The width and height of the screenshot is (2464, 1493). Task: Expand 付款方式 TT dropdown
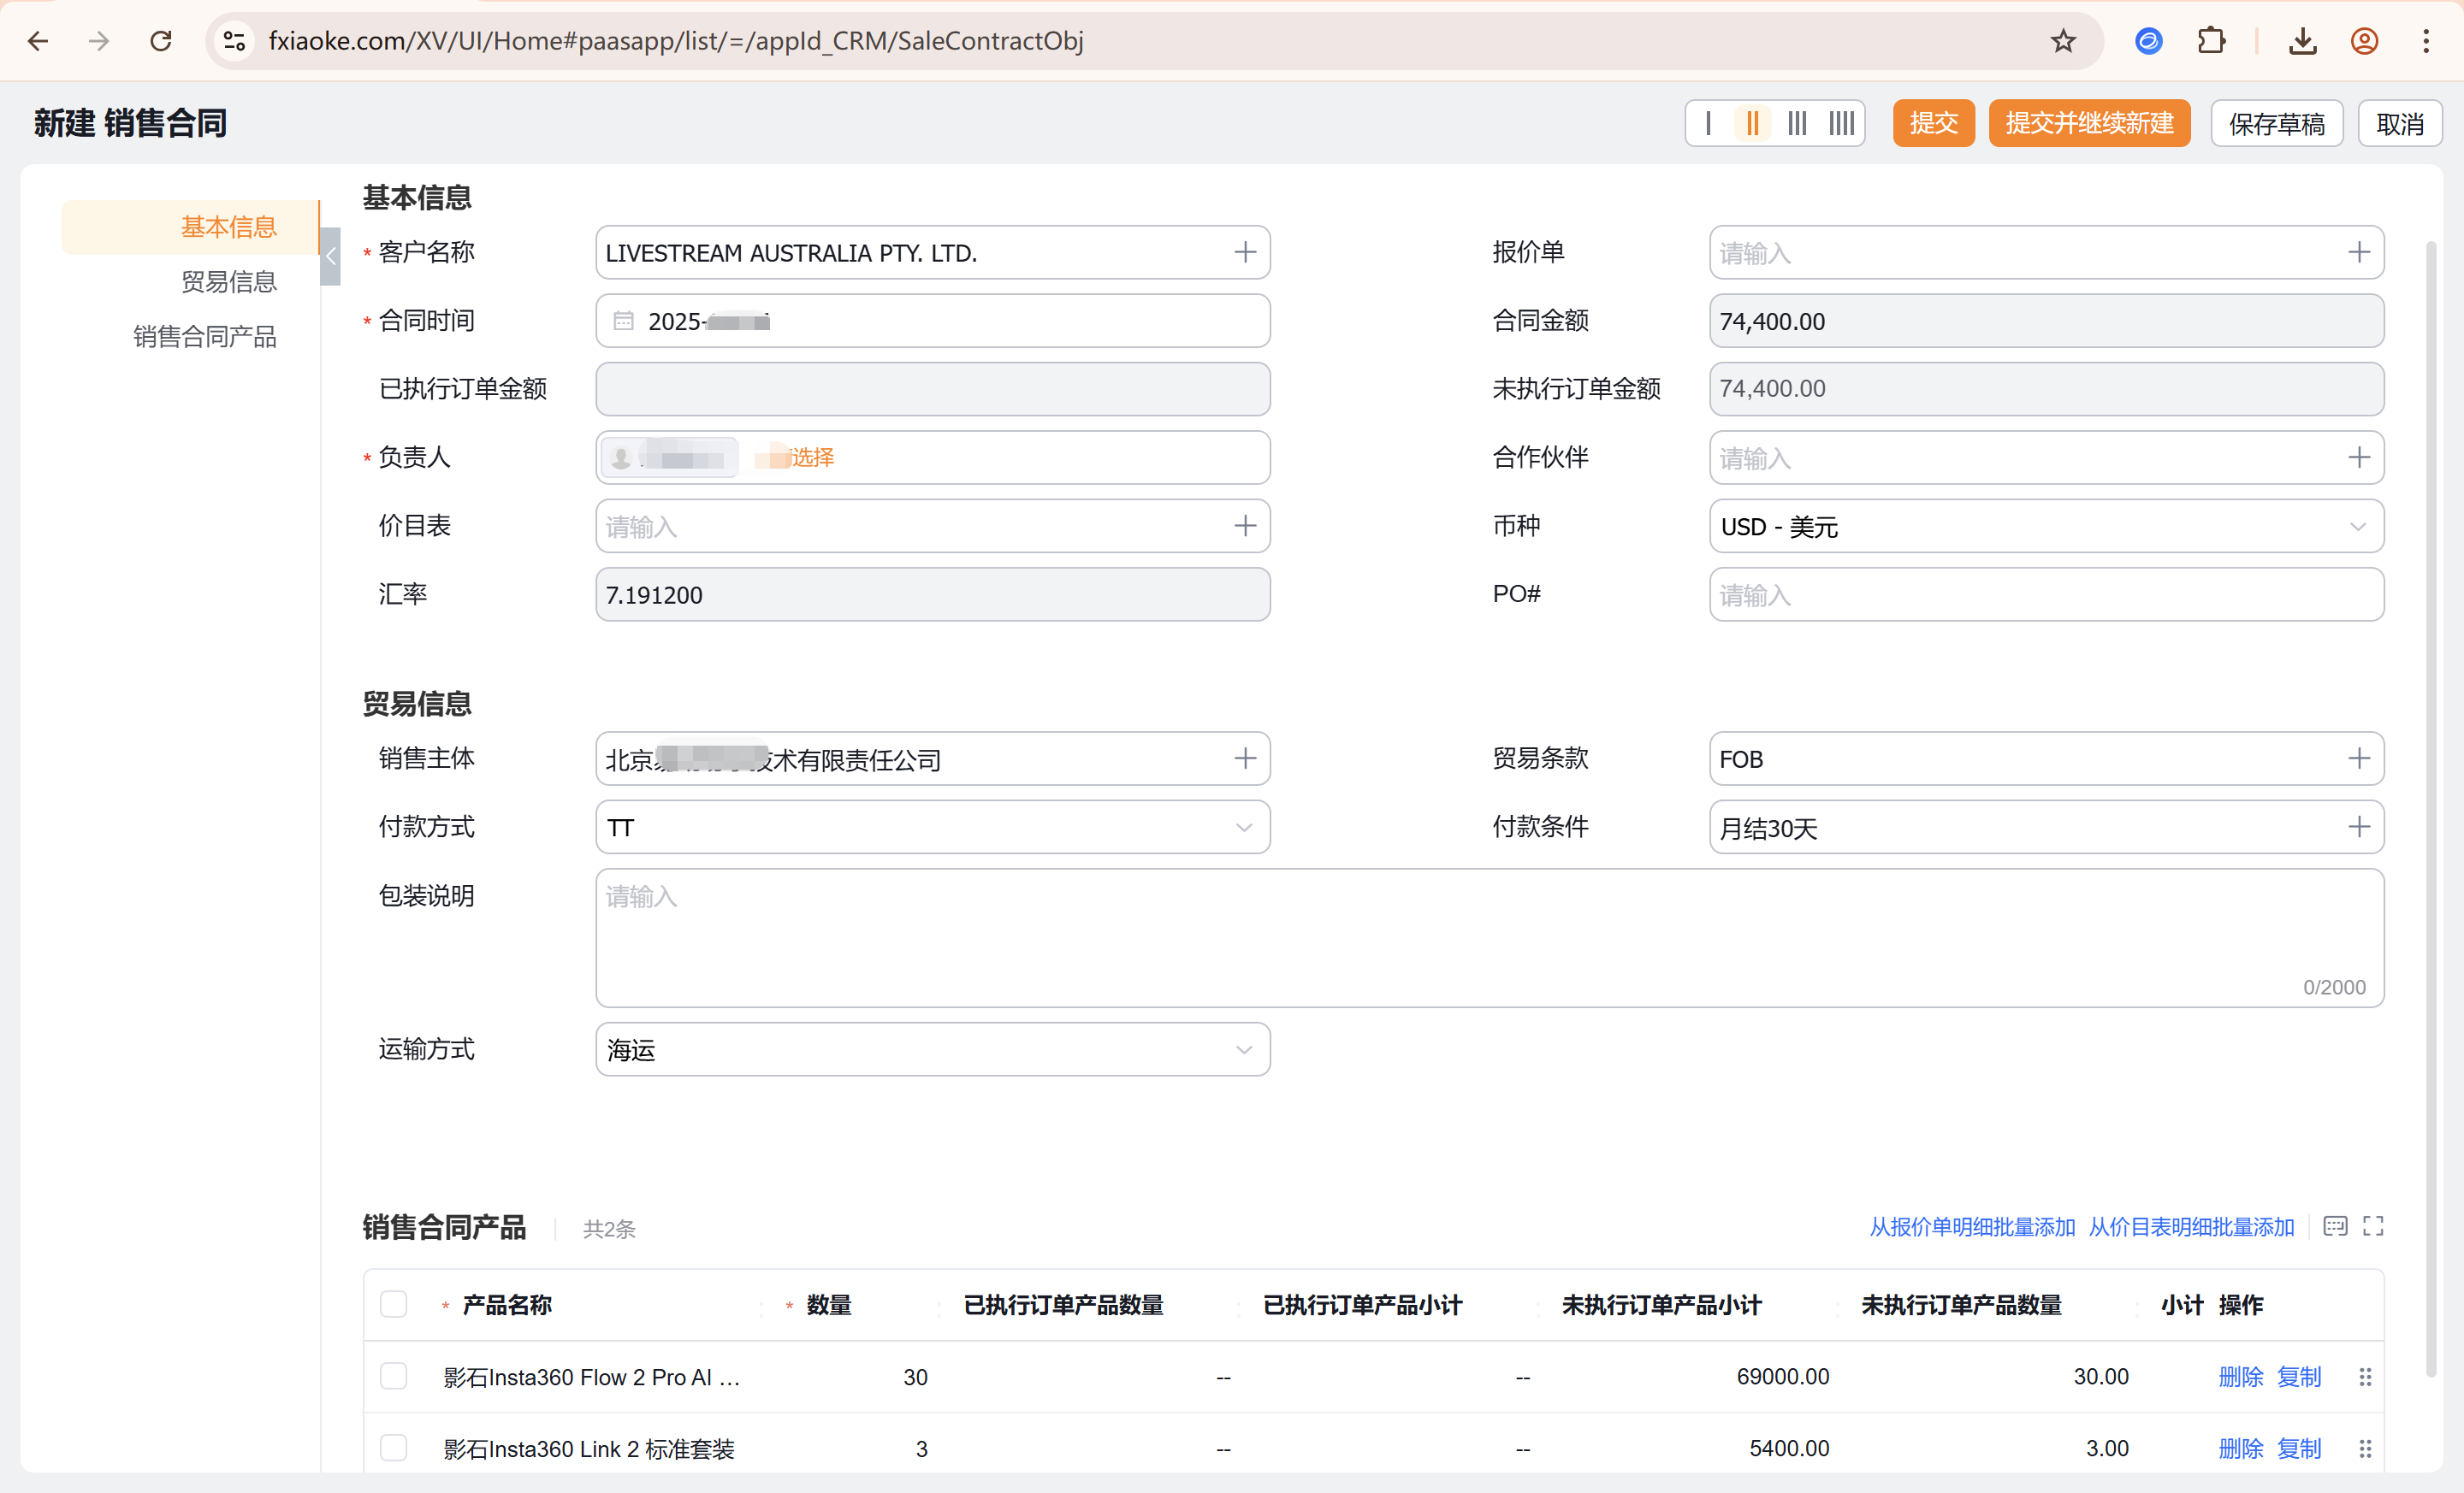(x=932, y=828)
